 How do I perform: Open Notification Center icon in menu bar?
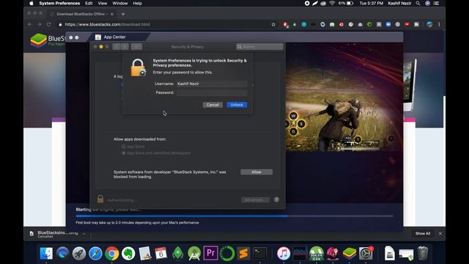point(437,3)
